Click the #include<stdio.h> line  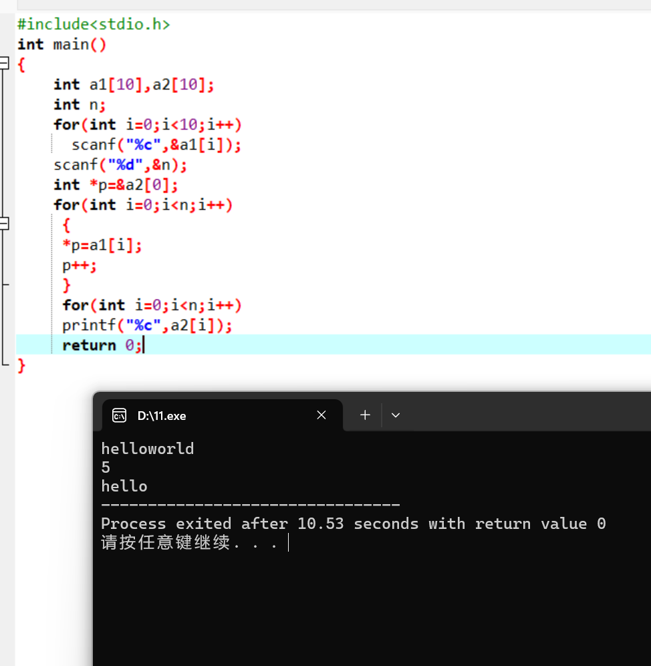coord(94,24)
